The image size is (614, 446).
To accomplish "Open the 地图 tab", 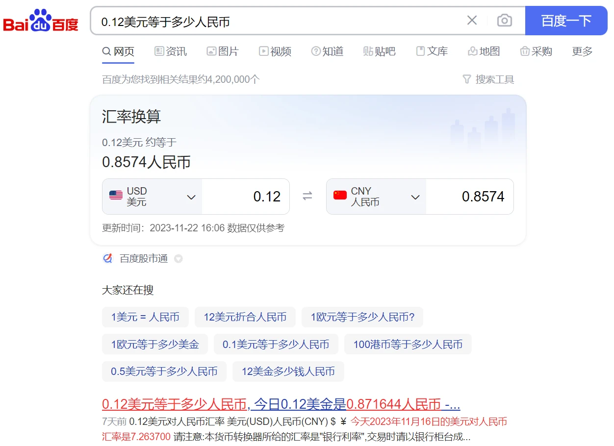I will pos(484,51).
